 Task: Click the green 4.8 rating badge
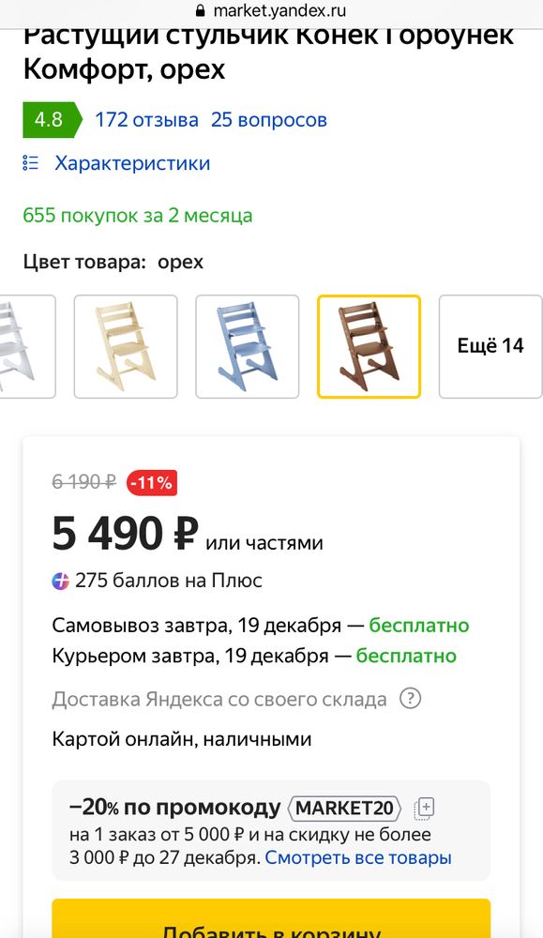pyautogui.click(x=46, y=118)
